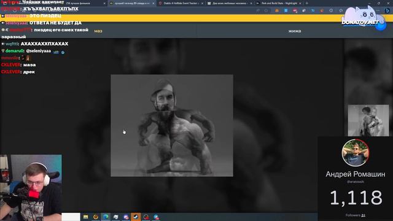Open Microsoft Edge from the taskbar
Image resolution: width=393 pixels, height=221 pixels.
point(106,217)
